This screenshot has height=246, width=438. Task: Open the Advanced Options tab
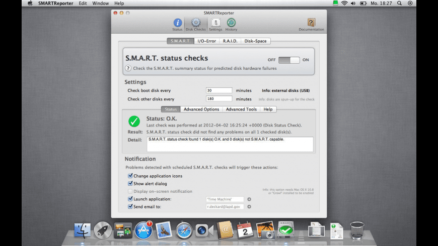pyautogui.click(x=201, y=109)
